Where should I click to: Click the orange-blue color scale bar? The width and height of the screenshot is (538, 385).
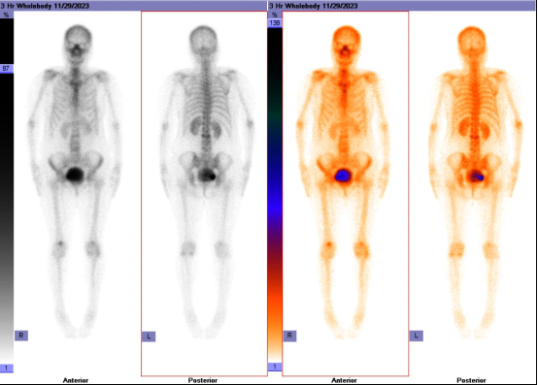(x=275, y=195)
